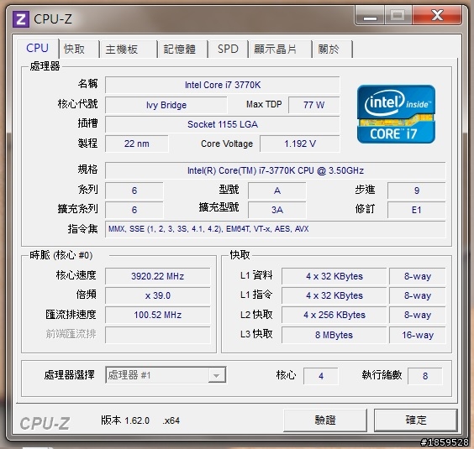Click the 擴充型號 value 3A
This screenshot has height=449, width=474.
tap(277, 210)
